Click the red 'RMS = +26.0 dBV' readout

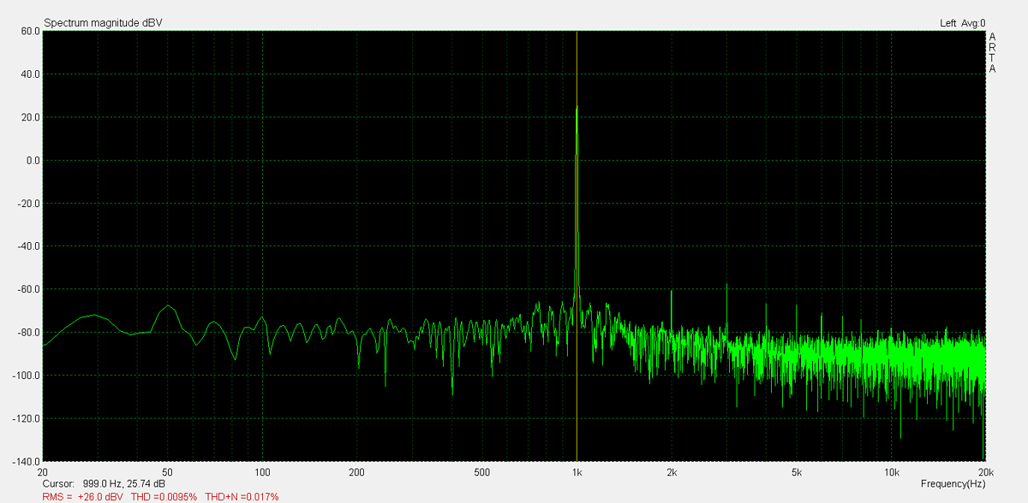82,496
